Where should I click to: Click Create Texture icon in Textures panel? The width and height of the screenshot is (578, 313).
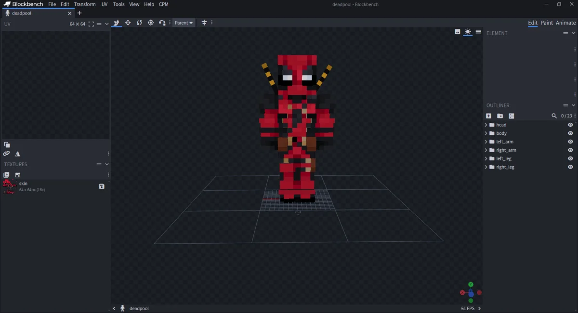coord(6,175)
